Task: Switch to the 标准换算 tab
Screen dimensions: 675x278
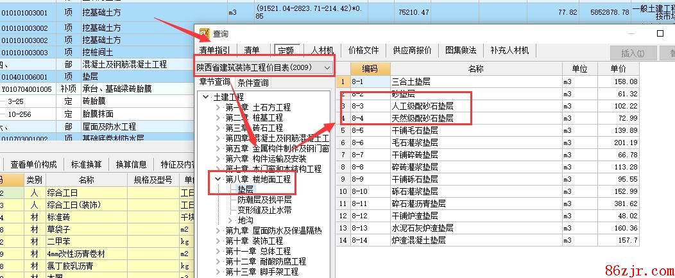Action: point(86,164)
